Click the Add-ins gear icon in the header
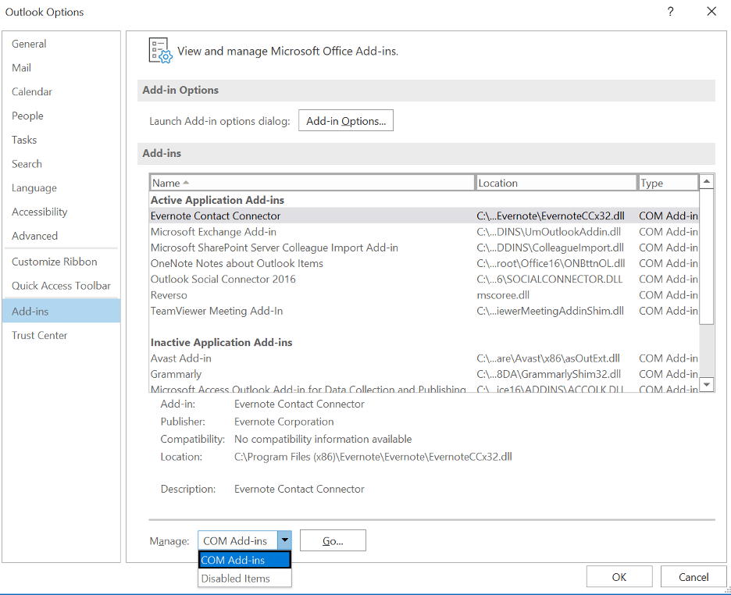 160,51
